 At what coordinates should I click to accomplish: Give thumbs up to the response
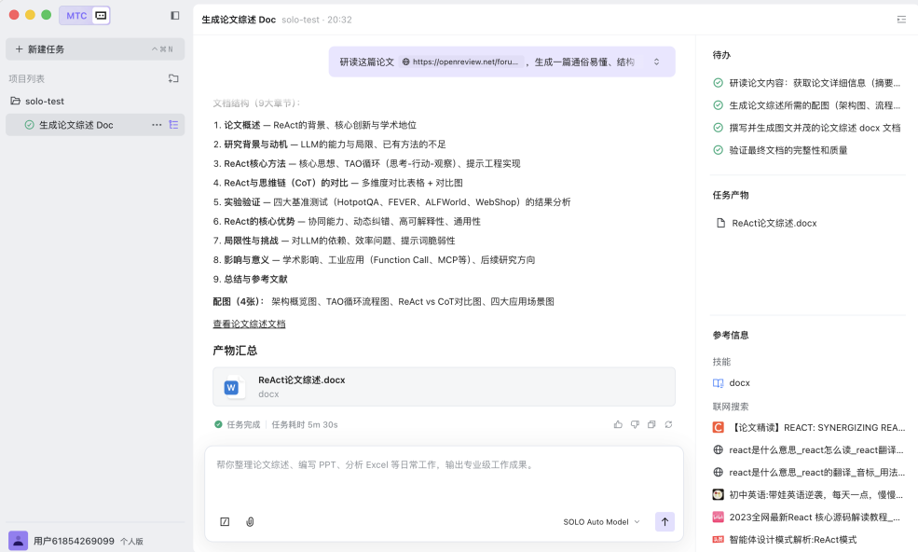[x=618, y=424]
